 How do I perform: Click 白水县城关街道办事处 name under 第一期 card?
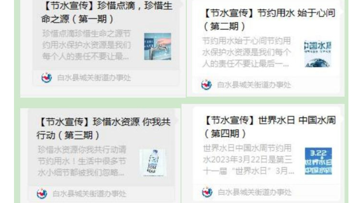94,78
